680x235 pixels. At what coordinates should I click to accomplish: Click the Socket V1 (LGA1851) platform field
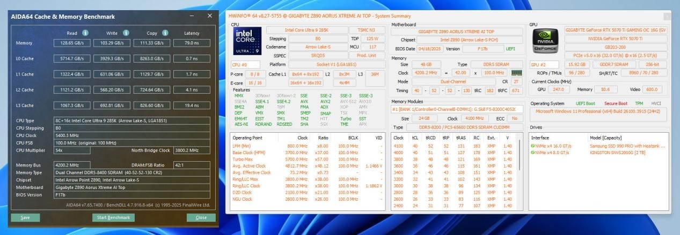coord(337,64)
